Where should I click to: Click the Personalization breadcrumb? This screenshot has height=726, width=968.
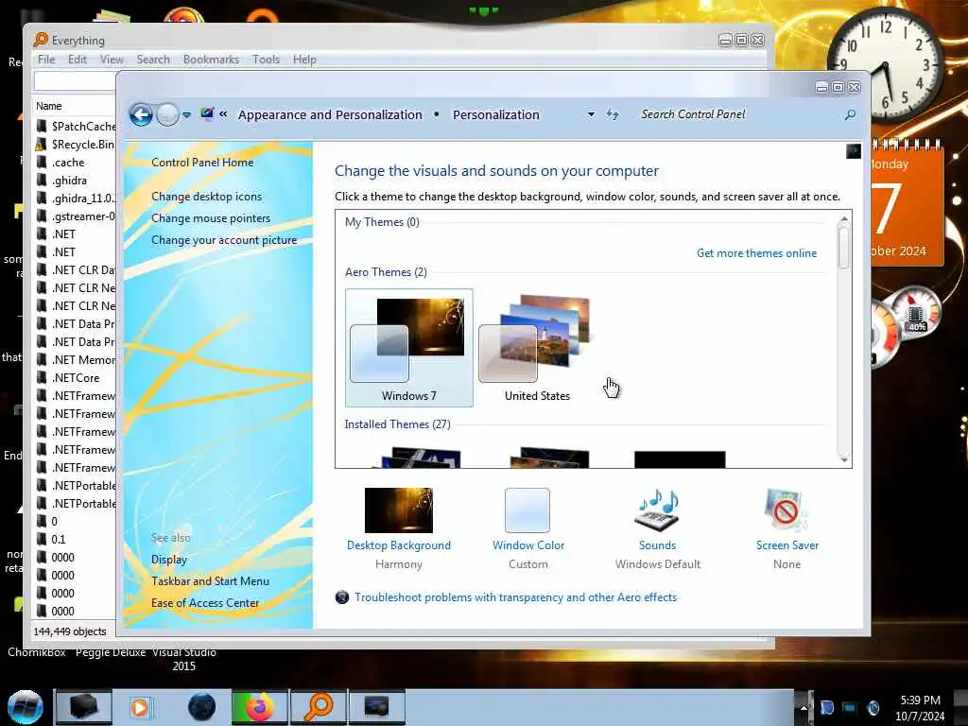[495, 114]
